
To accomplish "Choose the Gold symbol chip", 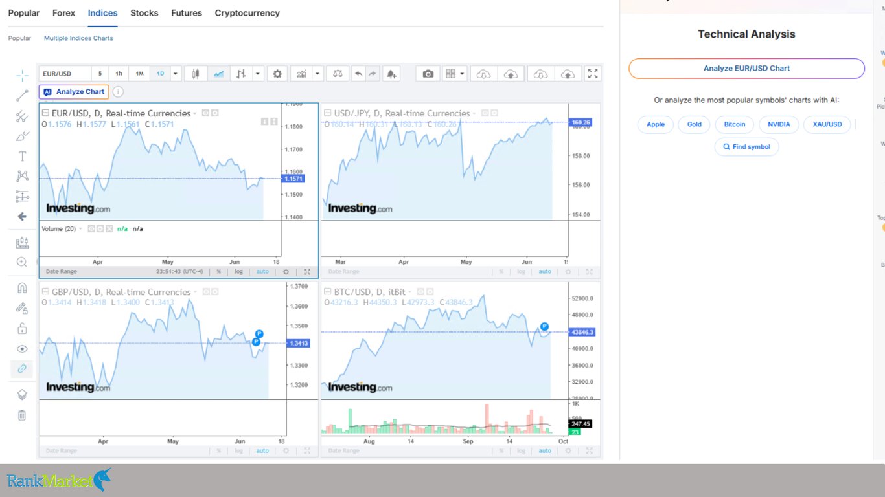I will [695, 124].
